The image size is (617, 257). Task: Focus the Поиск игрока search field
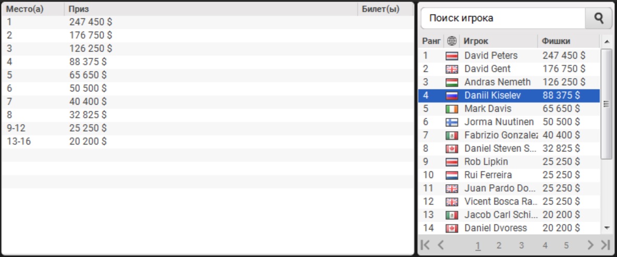coord(503,18)
